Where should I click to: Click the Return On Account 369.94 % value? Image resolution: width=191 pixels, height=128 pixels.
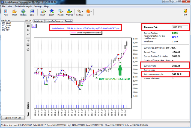point(177,74)
